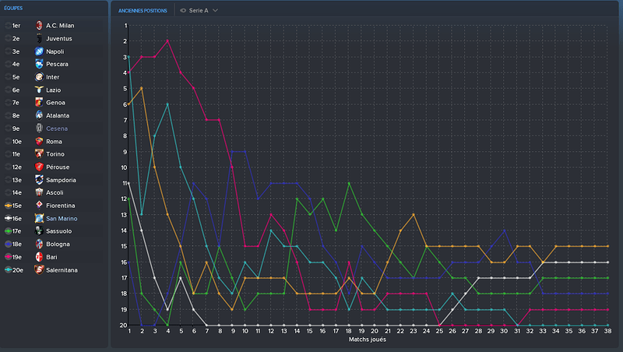
Task: Click the orange Fiorentina point at match 38
Action: 608,246
